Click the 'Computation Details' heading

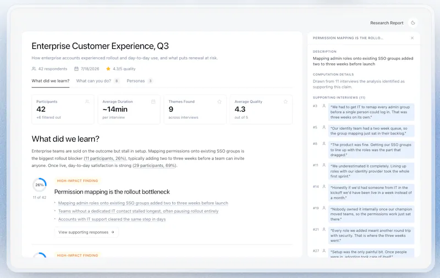pyautogui.click(x=333, y=75)
